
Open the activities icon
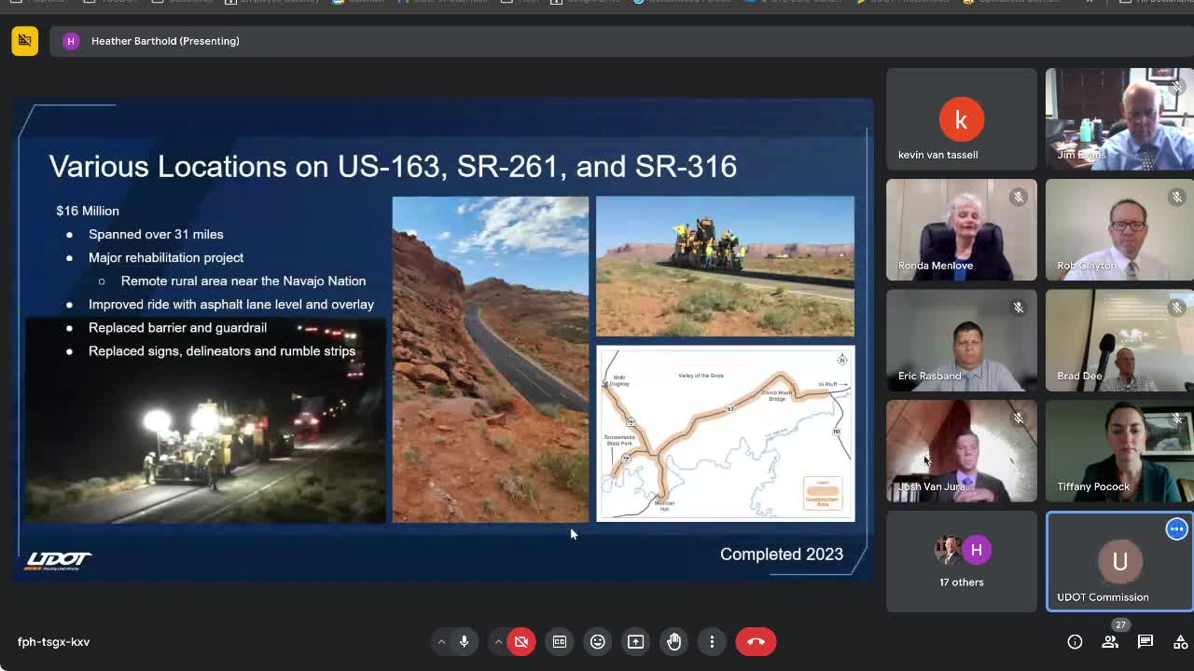(1179, 641)
